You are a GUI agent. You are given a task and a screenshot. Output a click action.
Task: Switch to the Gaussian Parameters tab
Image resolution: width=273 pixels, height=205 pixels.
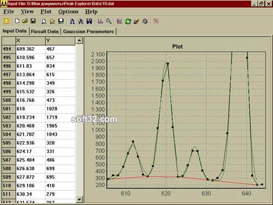tap(88, 32)
